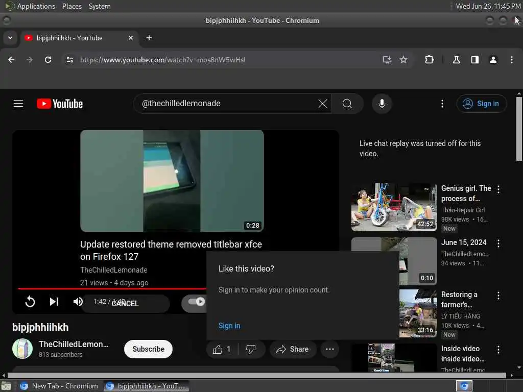Open Chromium three-dot main menu
Viewport: 523px width, 392px height.
(512, 60)
